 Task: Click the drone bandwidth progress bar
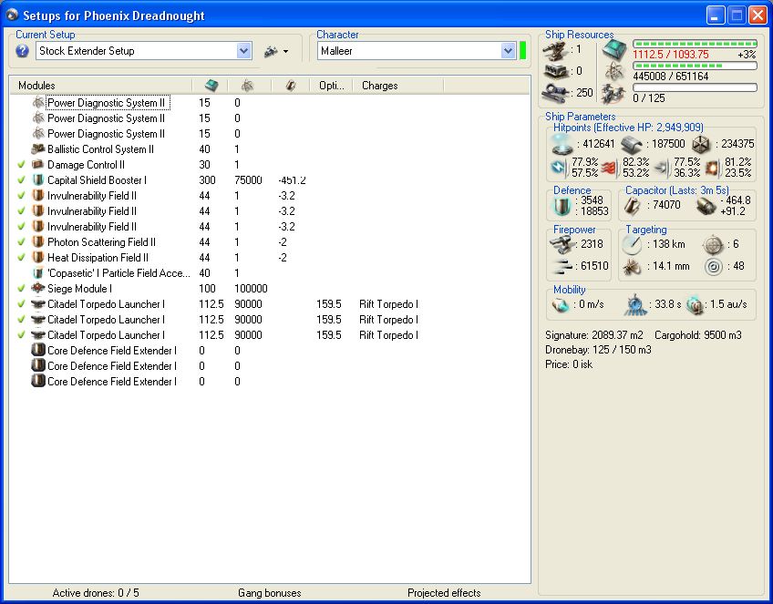pos(696,87)
